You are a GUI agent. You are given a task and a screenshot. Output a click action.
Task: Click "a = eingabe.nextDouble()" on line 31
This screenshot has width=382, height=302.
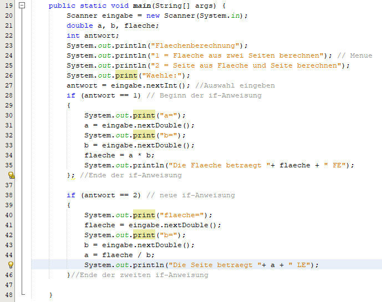(x=139, y=125)
